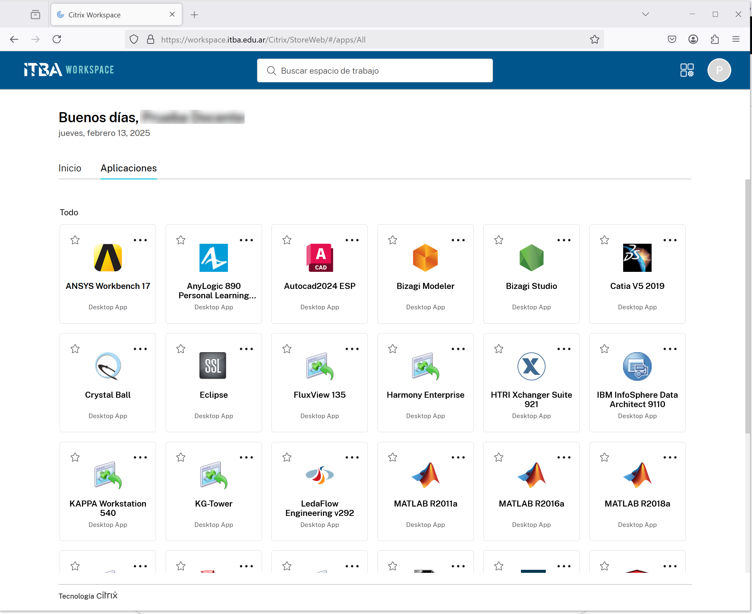This screenshot has width=752, height=614.
Task: Click the MATLAB R2018a icon
Action: [637, 475]
